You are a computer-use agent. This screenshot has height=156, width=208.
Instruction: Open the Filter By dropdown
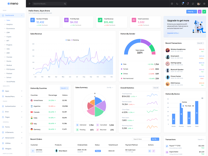click(191, 12)
